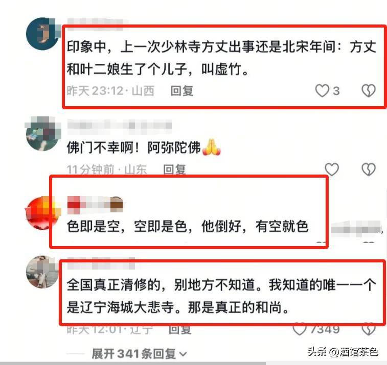The image size is (387, 365).
Task: Dislike the Shanxi comment with broken heart
Action: [369, 91]
